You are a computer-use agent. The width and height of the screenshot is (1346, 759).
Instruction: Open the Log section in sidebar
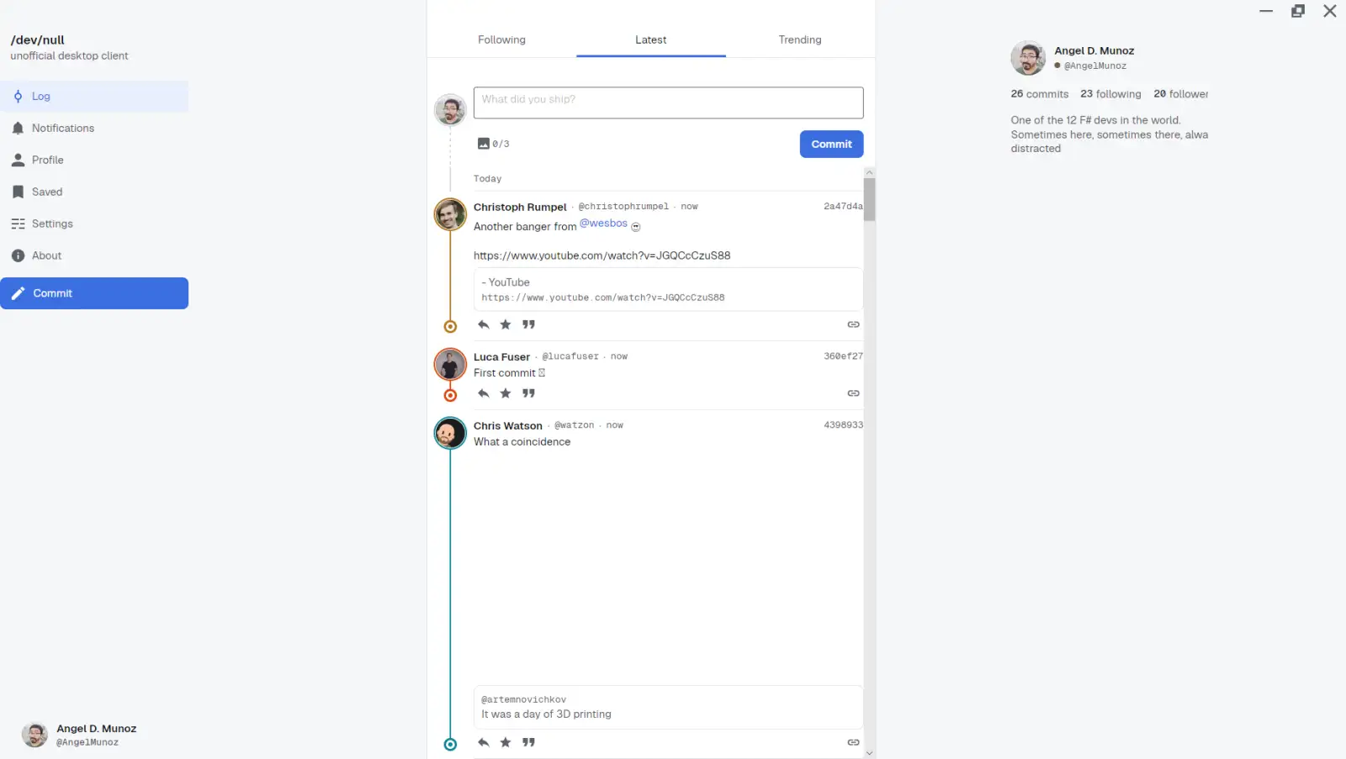[94, 97]
